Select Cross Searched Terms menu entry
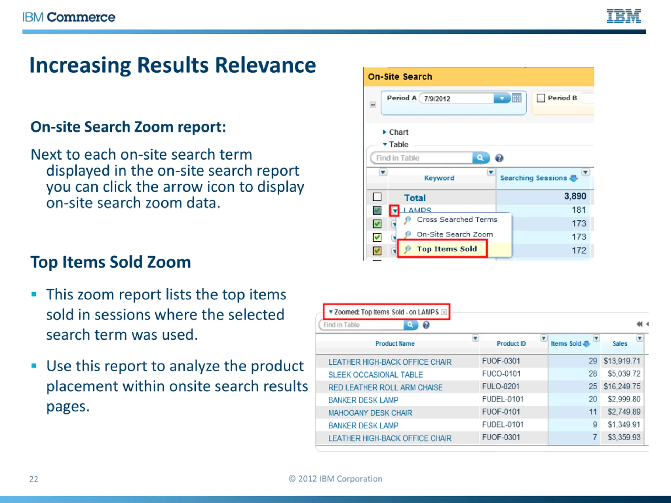This screenshot has height=503, width=671. tap(457, 220)
